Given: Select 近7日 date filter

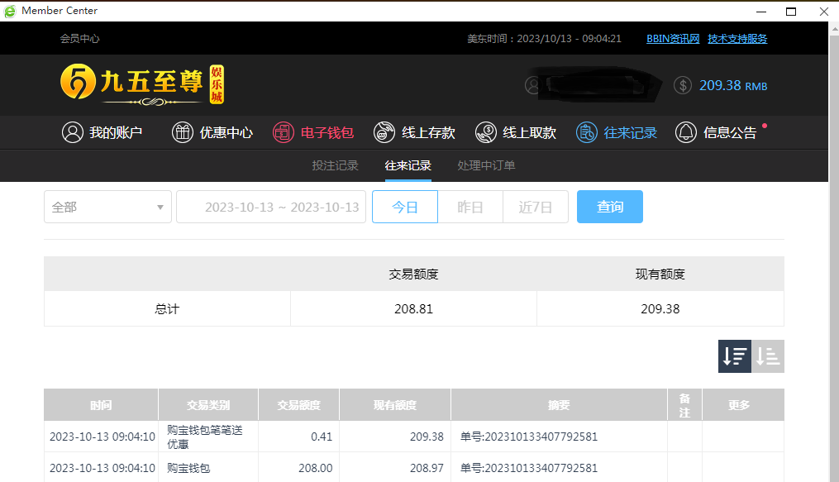Looking at the screenshot, I should pyautogui.click(x=536, y=207).
